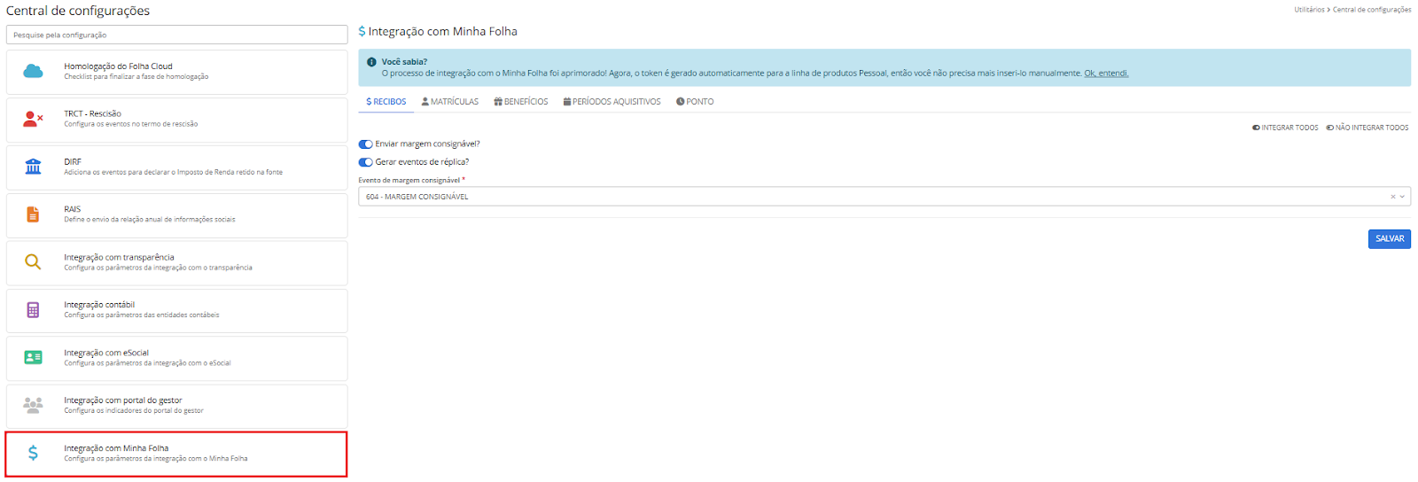Select Não Integrar Todos option
This screenshot has height=482, width=1418.
point(1367,128)
